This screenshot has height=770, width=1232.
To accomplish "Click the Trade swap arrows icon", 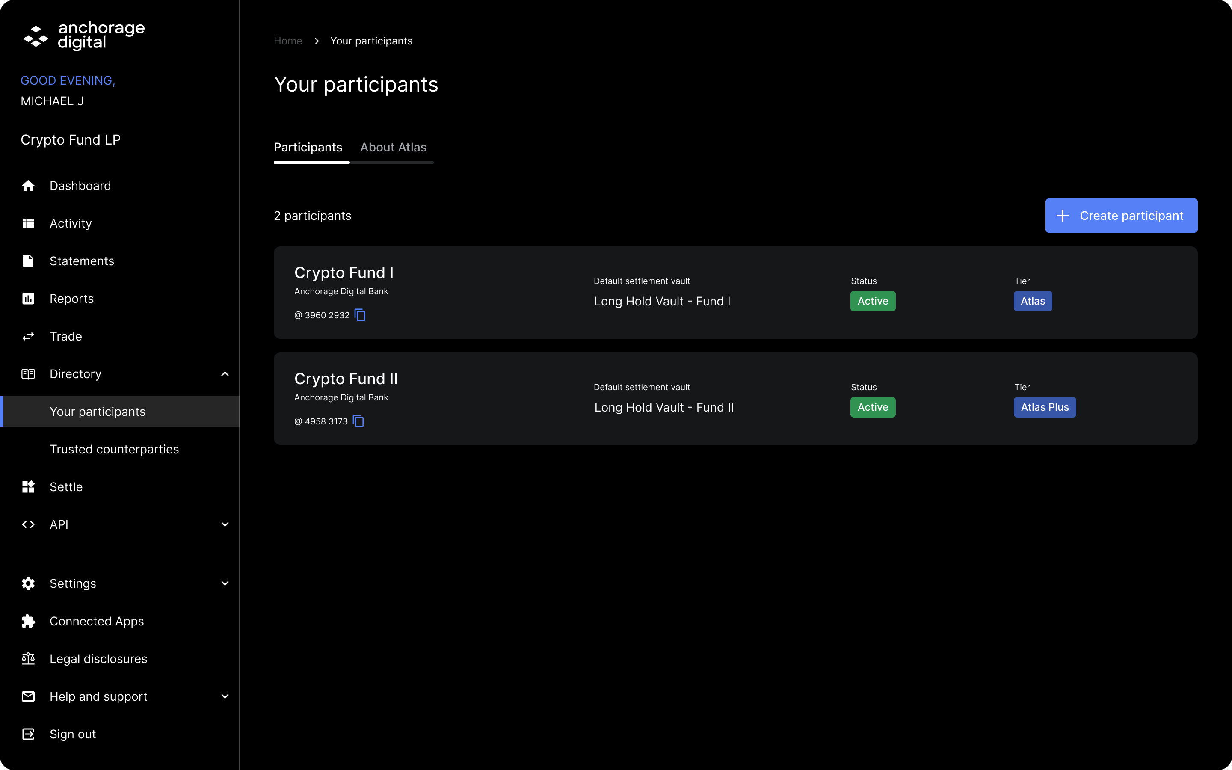I will (29, 336).
